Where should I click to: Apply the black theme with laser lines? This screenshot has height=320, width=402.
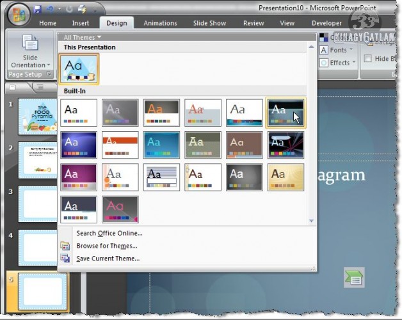[285, 145]
